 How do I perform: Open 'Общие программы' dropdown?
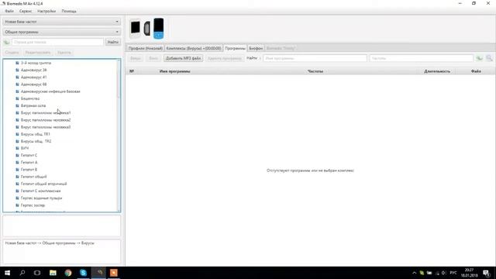pos(62,32)
